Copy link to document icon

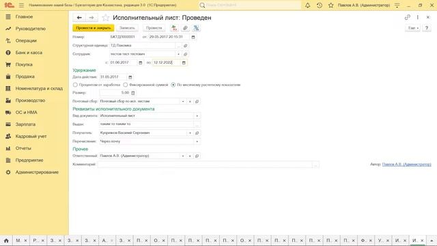tap(408, 17)
